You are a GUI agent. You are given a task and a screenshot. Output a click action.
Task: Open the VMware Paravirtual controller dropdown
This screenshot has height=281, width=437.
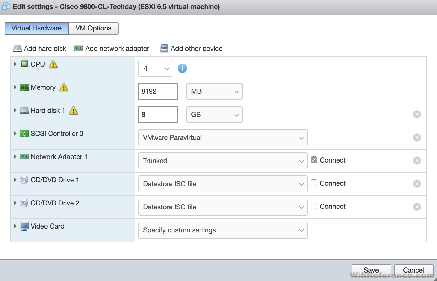[223, 138]
